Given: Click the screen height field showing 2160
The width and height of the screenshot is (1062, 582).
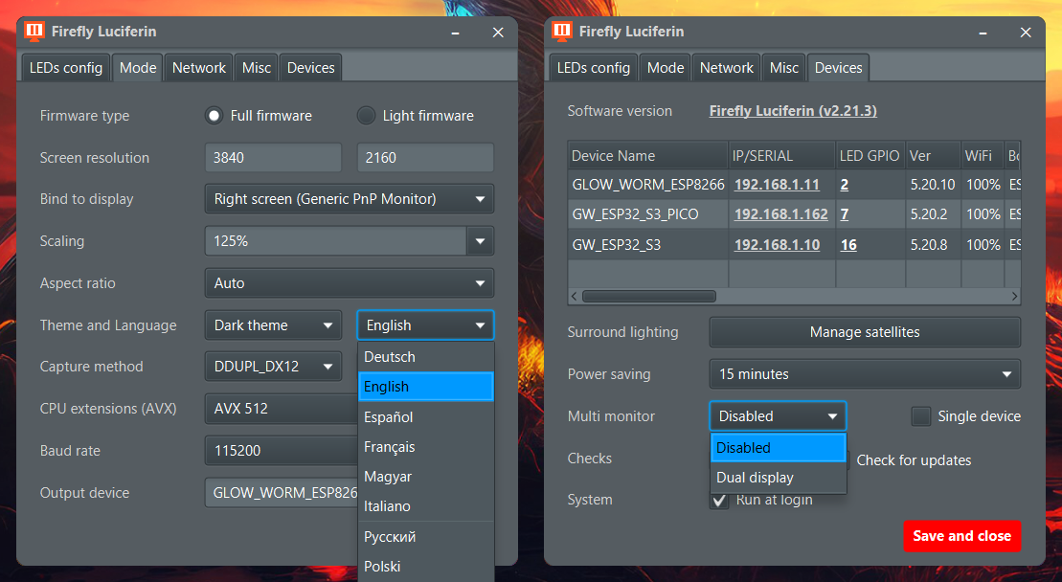Looking at the screenshot, I should point(425,158).
